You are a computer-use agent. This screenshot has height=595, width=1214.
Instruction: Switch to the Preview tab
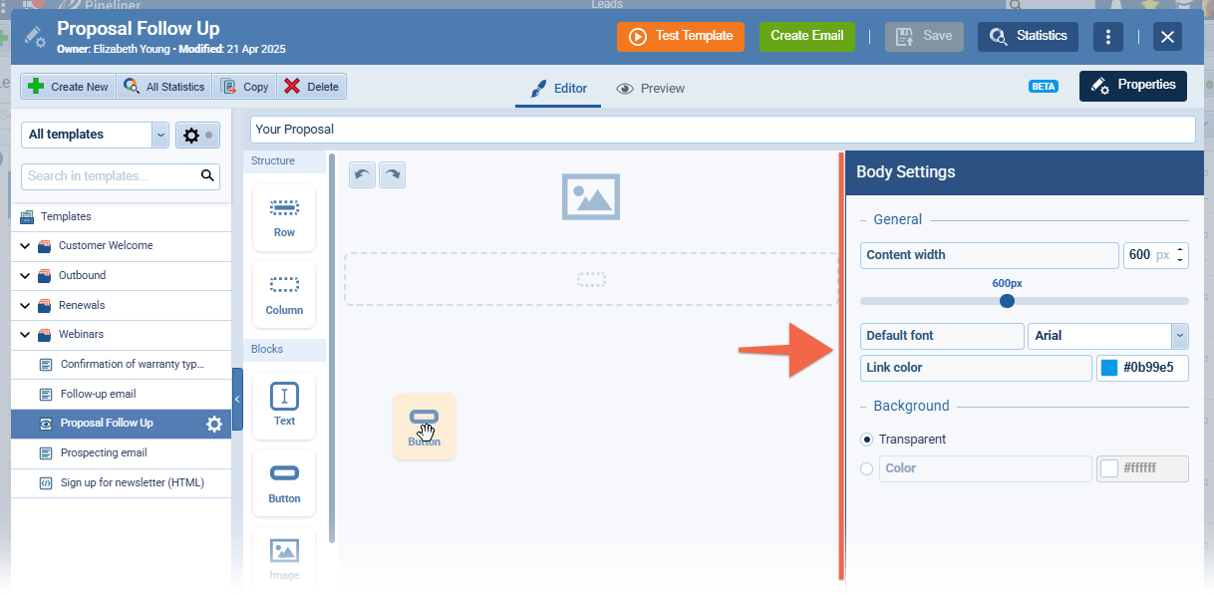pyautogui.click(x=651, y=89)
